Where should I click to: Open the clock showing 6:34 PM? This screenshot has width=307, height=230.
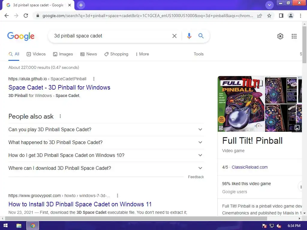tap(294, 226)
